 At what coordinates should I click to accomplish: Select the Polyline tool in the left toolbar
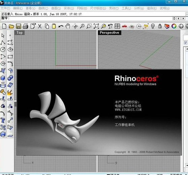[3, 43]
